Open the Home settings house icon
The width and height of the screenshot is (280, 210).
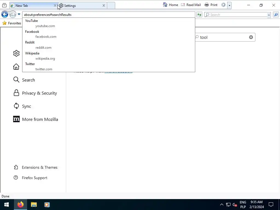point(16,67)
